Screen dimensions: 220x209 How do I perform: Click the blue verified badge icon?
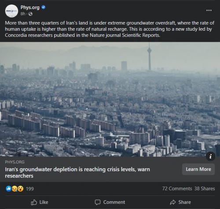point(44,7)
